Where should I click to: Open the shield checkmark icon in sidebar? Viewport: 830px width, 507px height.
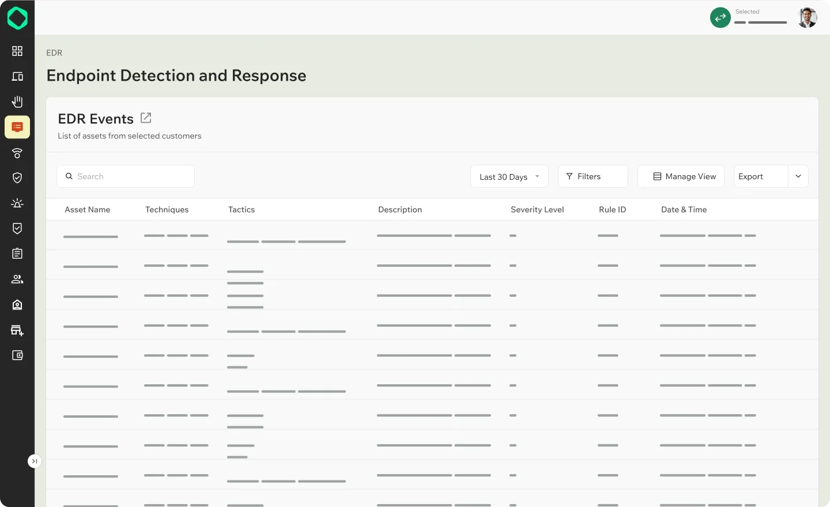point(17,178)
